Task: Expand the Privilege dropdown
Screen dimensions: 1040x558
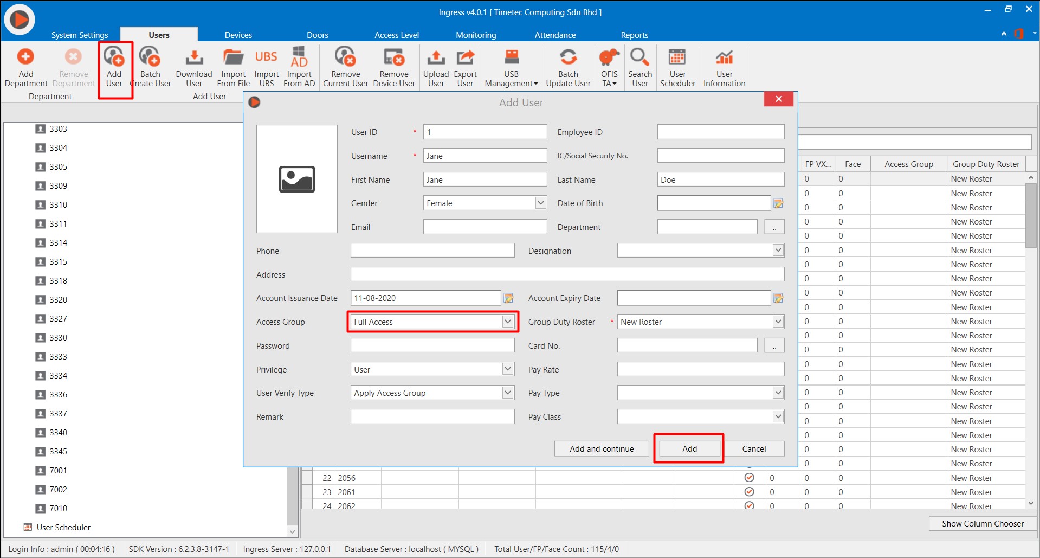Action: (x=507, y=369)
